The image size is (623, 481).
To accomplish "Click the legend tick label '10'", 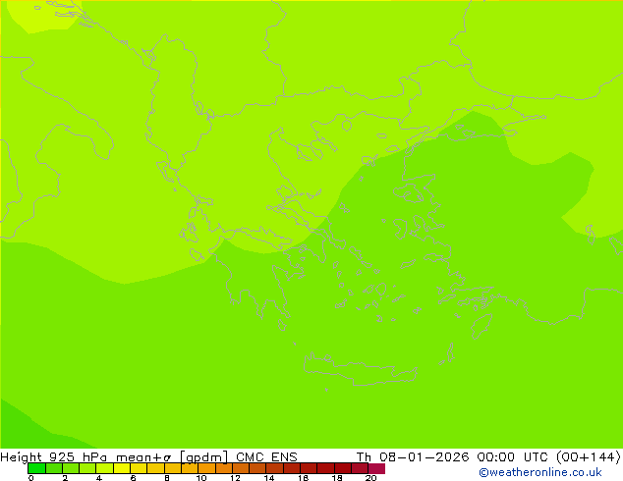I will [201, 478].
